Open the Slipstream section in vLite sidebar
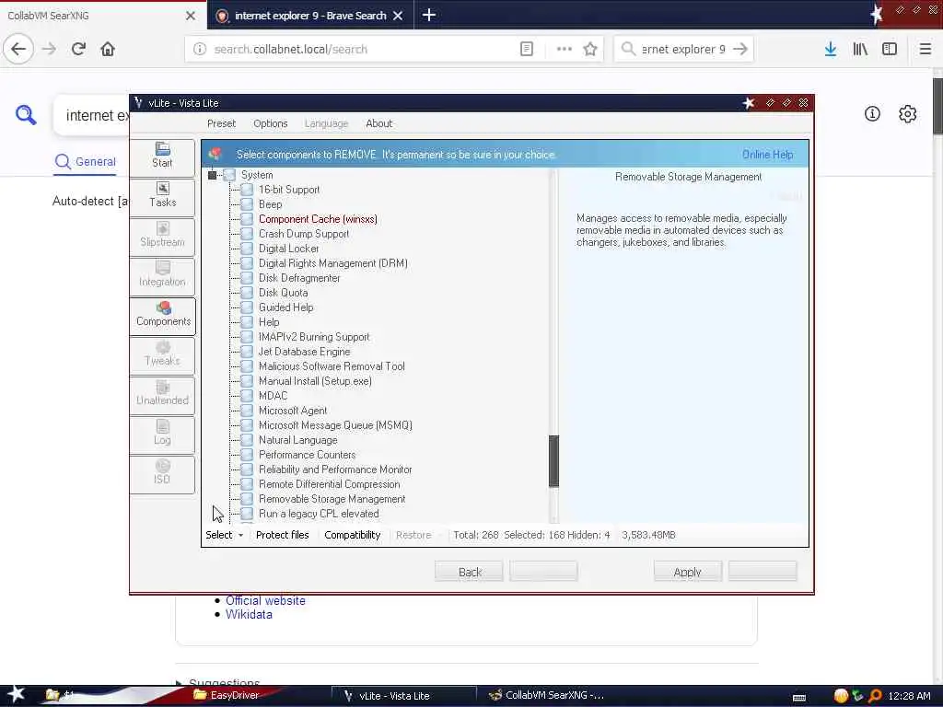 pos(162,236)
